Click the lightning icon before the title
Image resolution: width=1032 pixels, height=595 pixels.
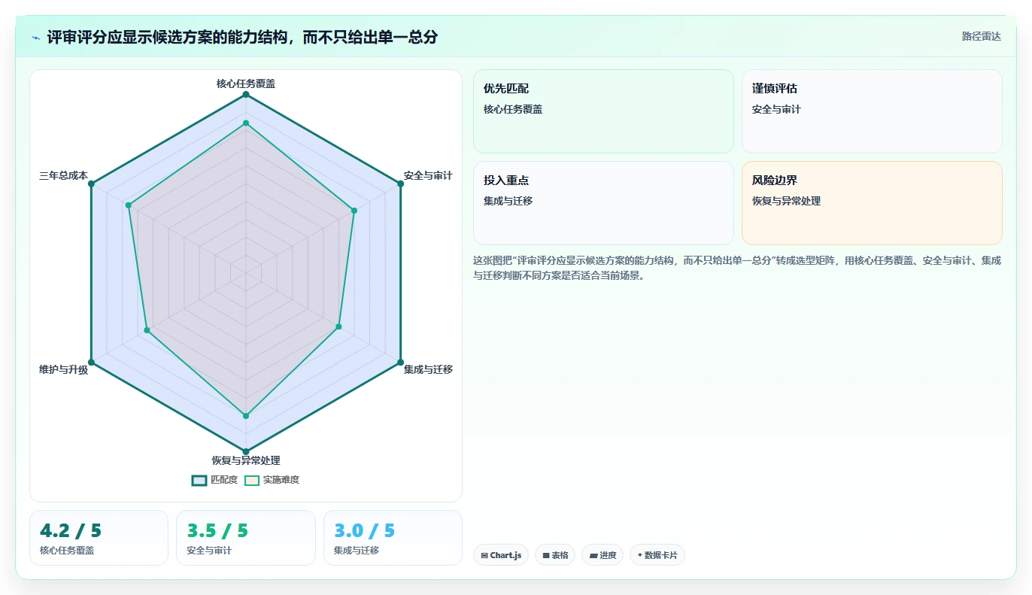pyautogui.click(x=35, y=37)
